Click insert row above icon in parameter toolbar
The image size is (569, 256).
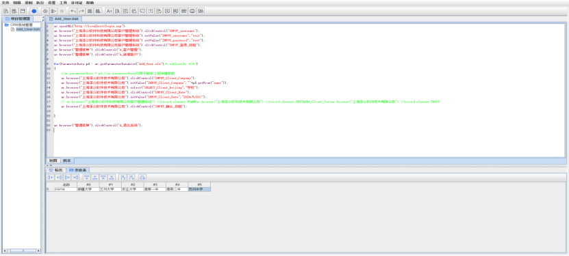click(87, 177)
